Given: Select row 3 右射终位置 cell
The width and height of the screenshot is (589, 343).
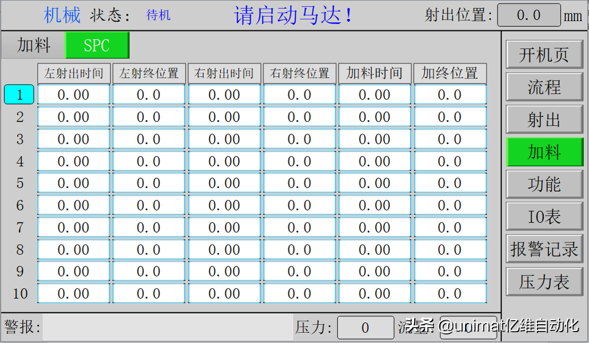Looking at the screenshot, I should tap(300, 139).
